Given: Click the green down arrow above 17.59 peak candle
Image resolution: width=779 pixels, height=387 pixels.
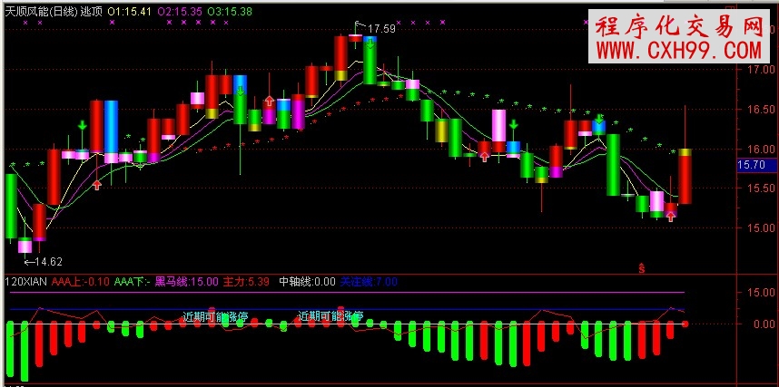Looking at the screenshot, I should click(370, 42).
